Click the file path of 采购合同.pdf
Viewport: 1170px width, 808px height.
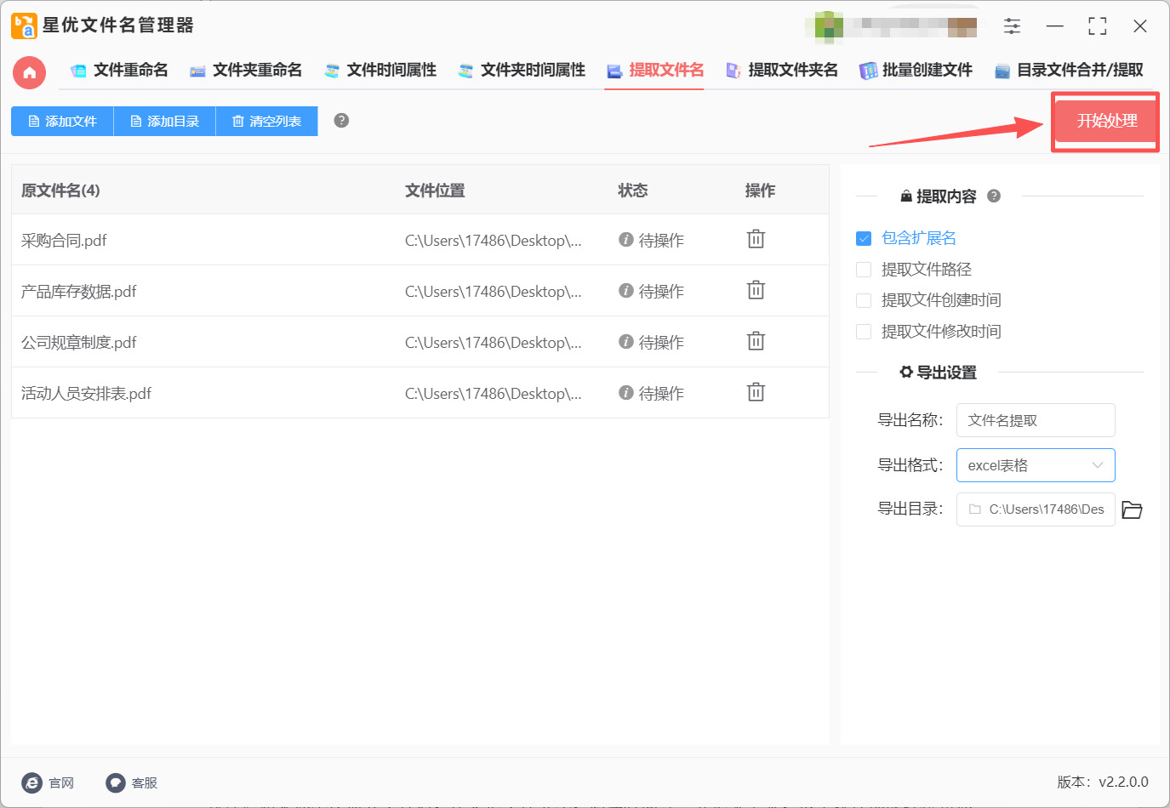pos(494,241)
